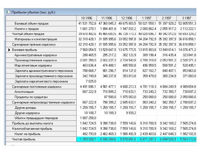The width and height of the screenshot is (202, 151).
Task: Select the Валовый объем продаж row header
Action: 41,23
